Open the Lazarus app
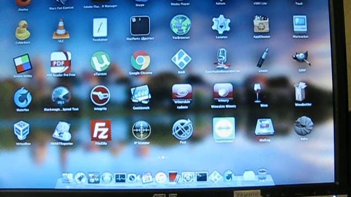The height and width of the screenshot is (197, 351). [221, 25]
